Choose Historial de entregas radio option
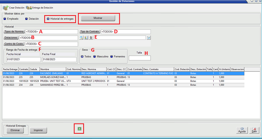This screenshot has width=262, height=139. (x=48, y=19)
